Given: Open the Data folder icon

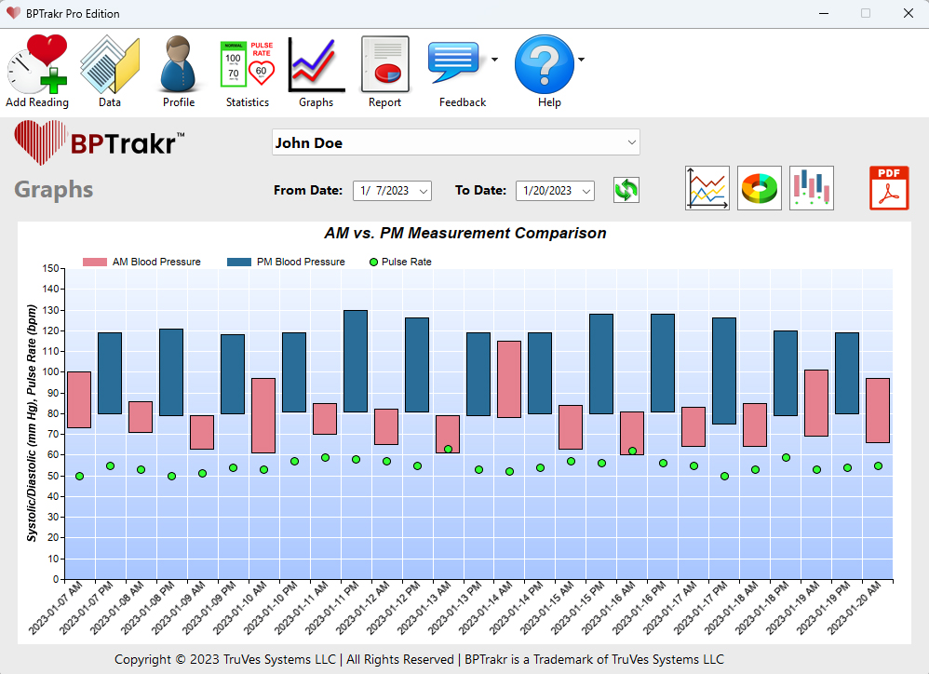Looking at the screenshot, I should (110, 65).
